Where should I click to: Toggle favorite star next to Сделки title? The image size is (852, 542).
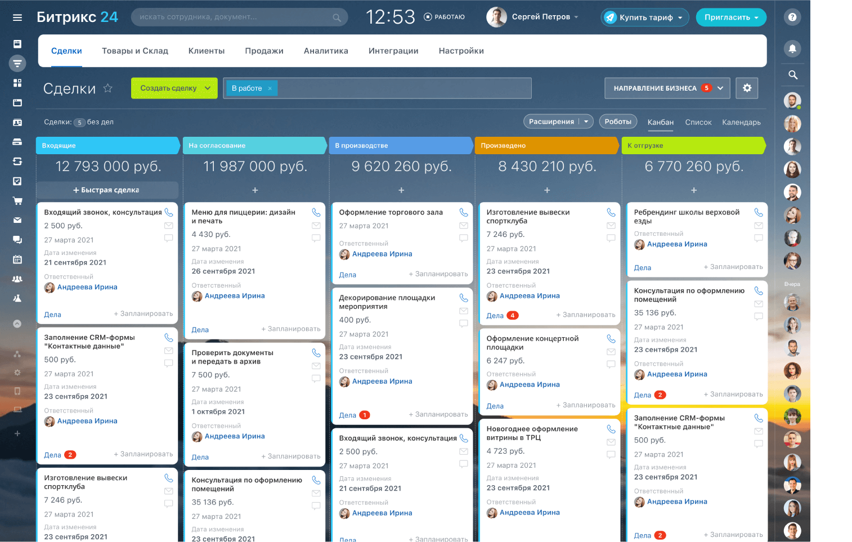108,88
